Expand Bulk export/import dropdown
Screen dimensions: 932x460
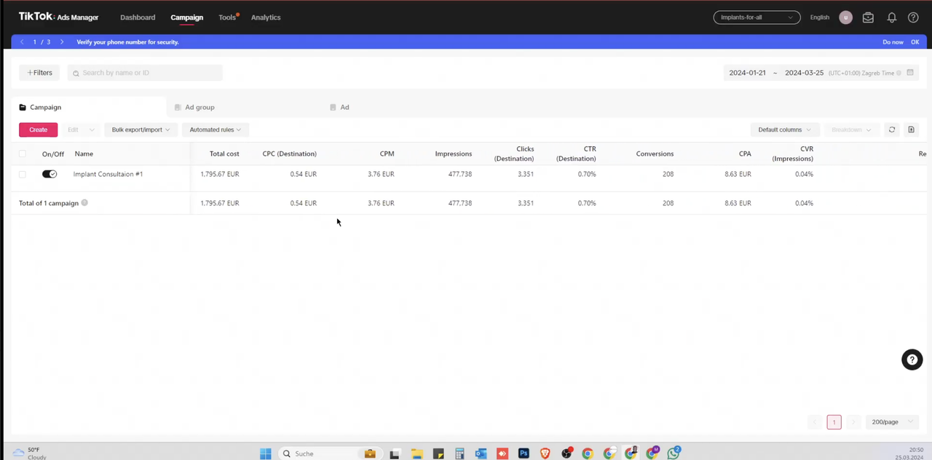(x=141, y=130)
